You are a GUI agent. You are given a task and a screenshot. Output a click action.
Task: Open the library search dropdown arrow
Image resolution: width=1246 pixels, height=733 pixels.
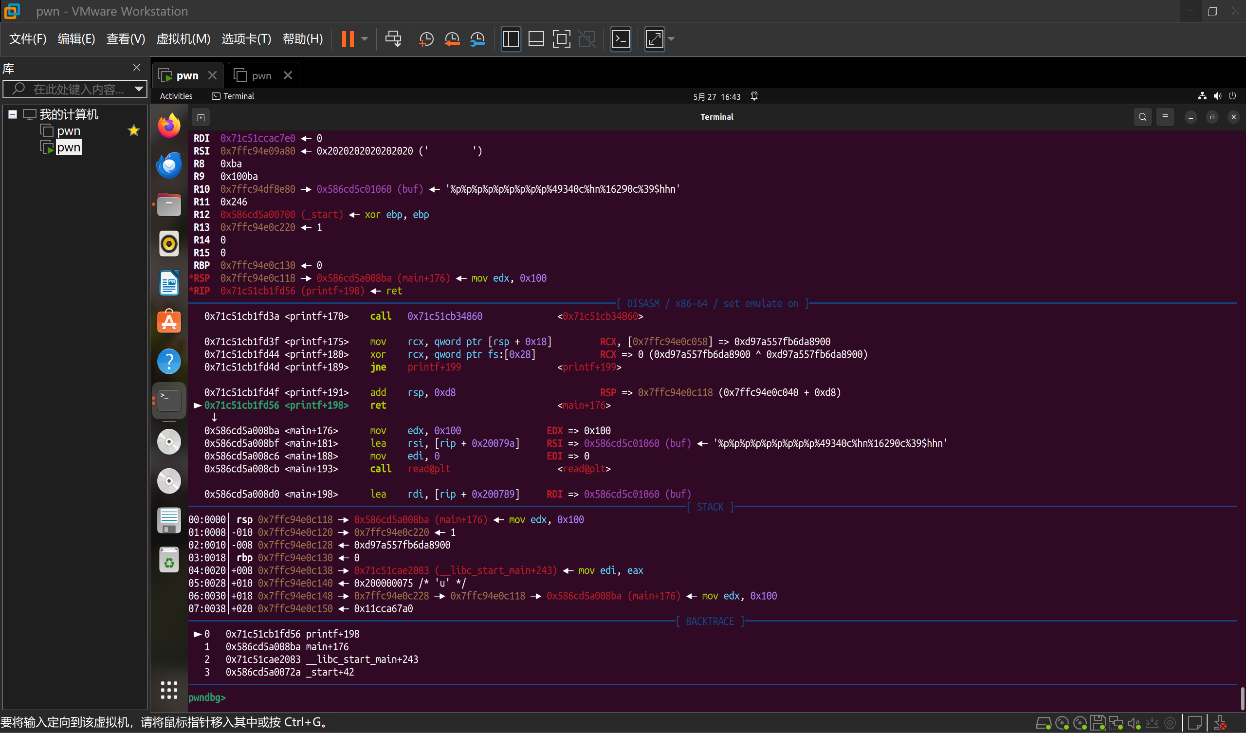click(139, 89)
